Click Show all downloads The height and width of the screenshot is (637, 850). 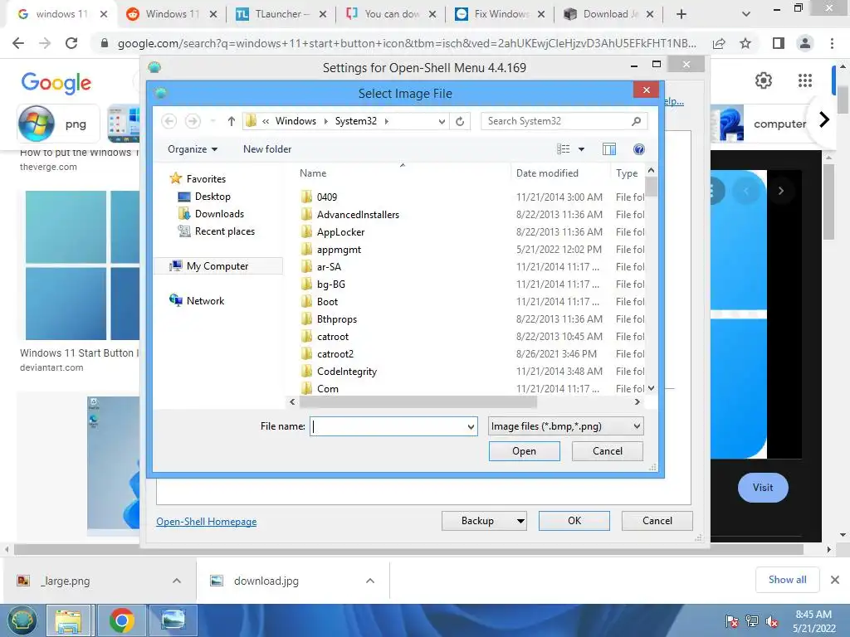(x=787, y=580)
